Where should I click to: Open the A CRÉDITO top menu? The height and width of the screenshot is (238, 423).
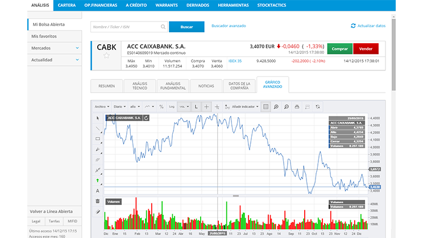[x=136, y=5]
